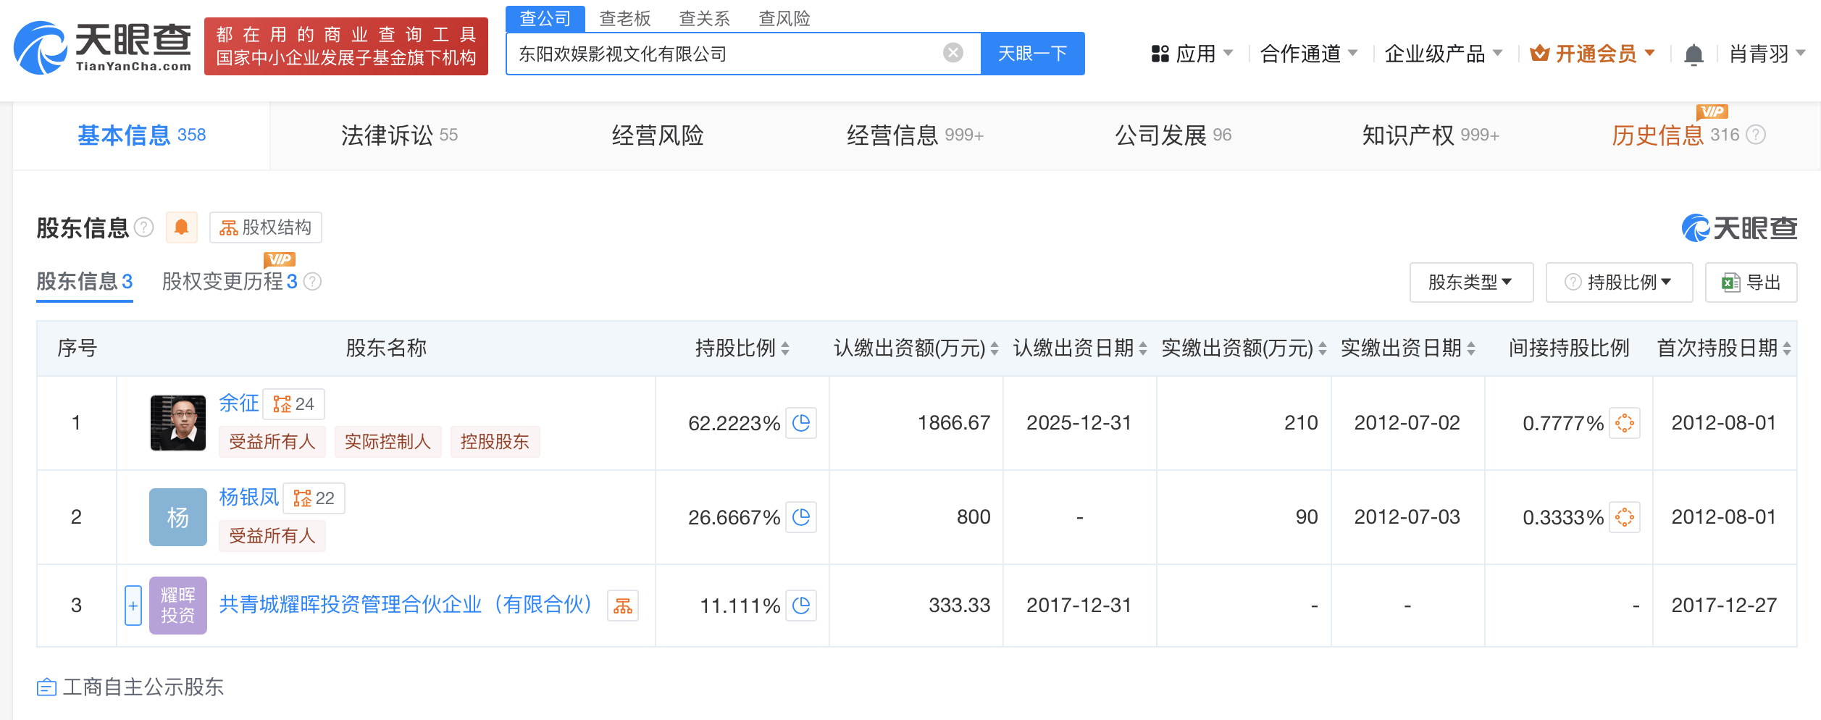Click the 导出 export button
The width and height of the screenshot is (1821, 720).
1751,282
